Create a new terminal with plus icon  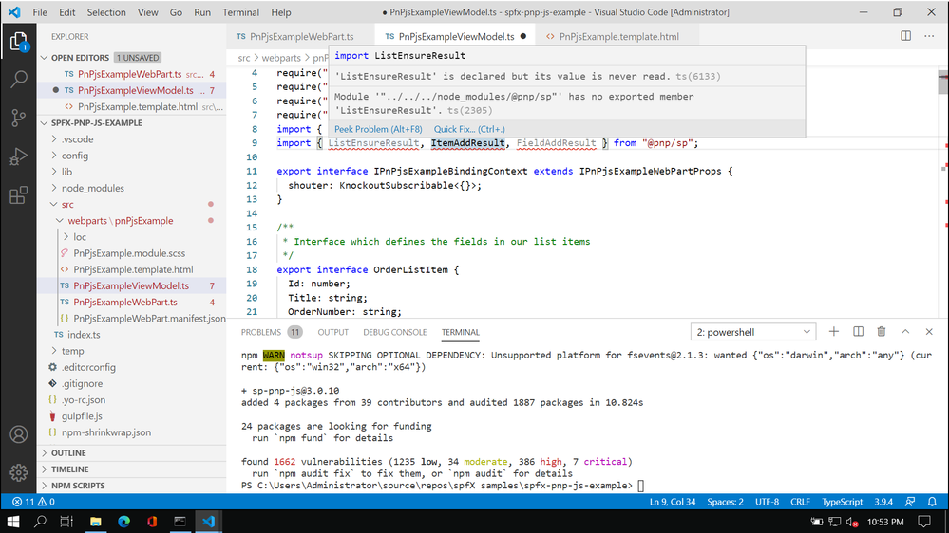coord(834,331)
